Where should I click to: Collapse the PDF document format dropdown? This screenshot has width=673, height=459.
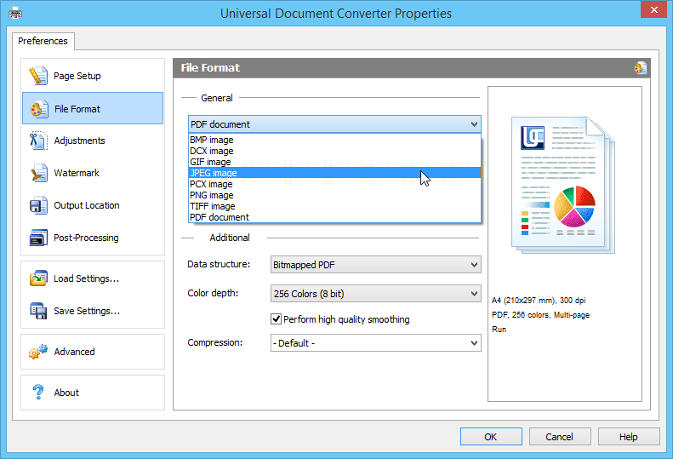tap(334, 124)
